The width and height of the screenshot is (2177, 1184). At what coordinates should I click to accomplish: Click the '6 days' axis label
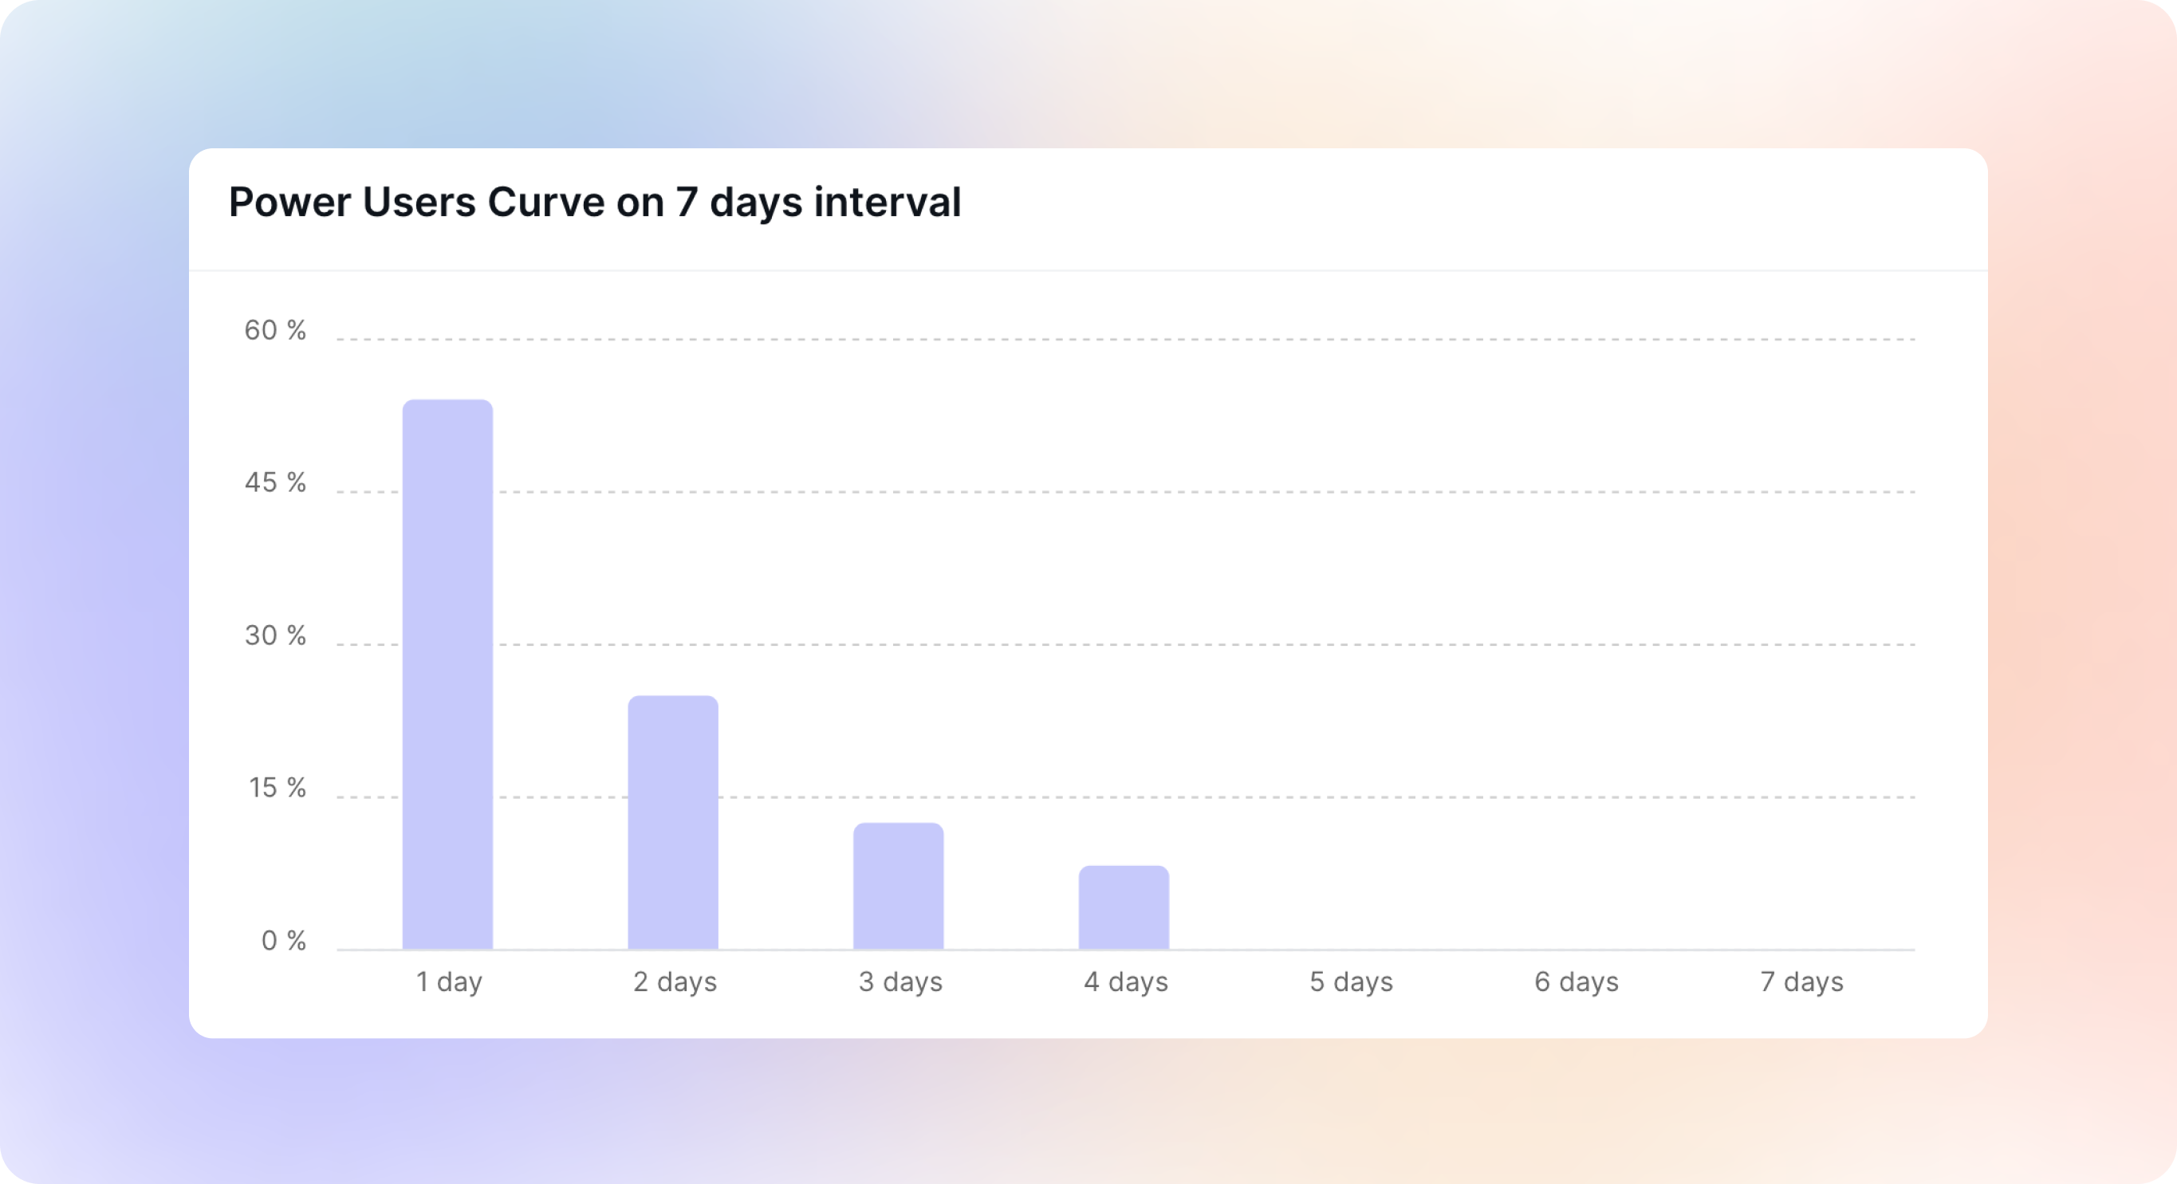click(1577, 981)
